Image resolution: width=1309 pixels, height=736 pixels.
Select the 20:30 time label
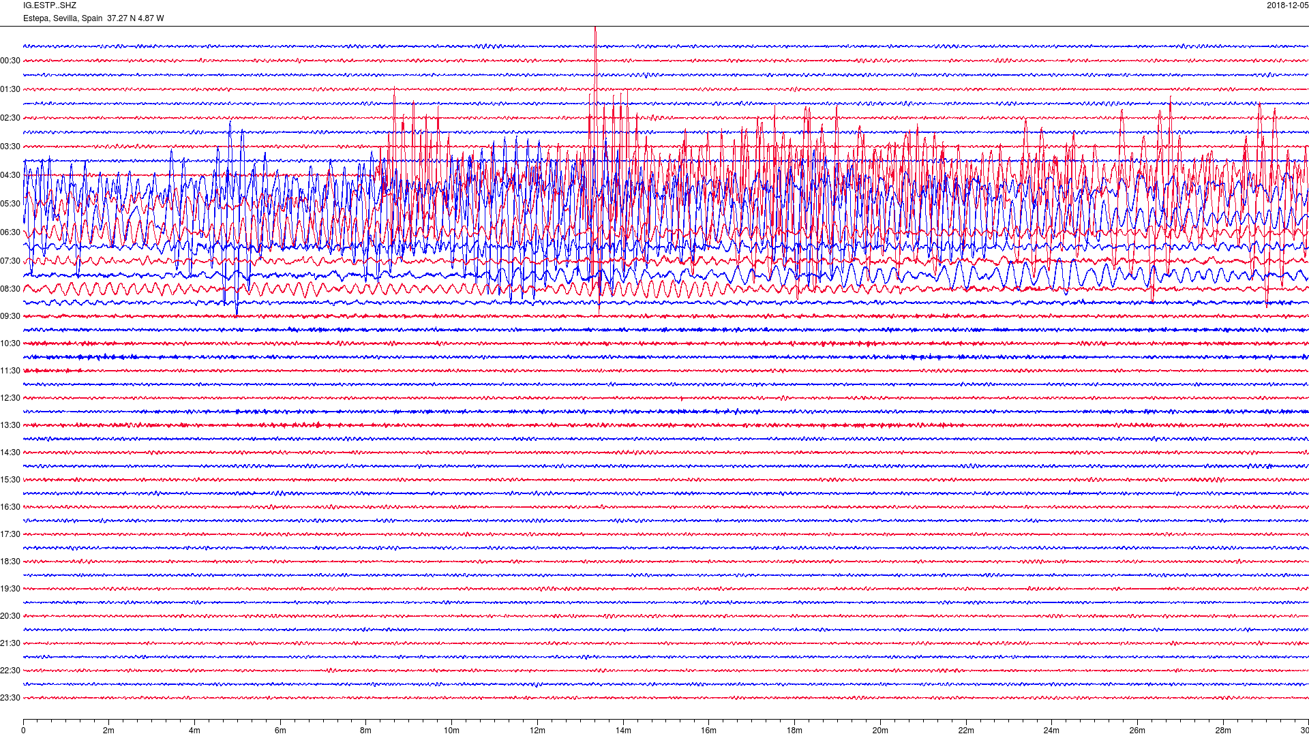(10, 616)
